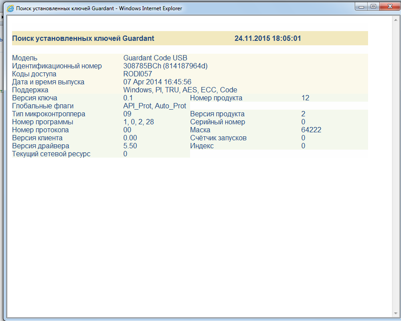
Task: Click the 'Номер программы' label
Action: click(43, 122)
